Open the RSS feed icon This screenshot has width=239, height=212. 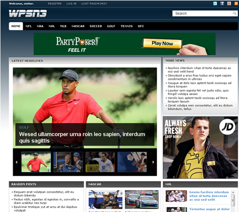tap(236, 4)
